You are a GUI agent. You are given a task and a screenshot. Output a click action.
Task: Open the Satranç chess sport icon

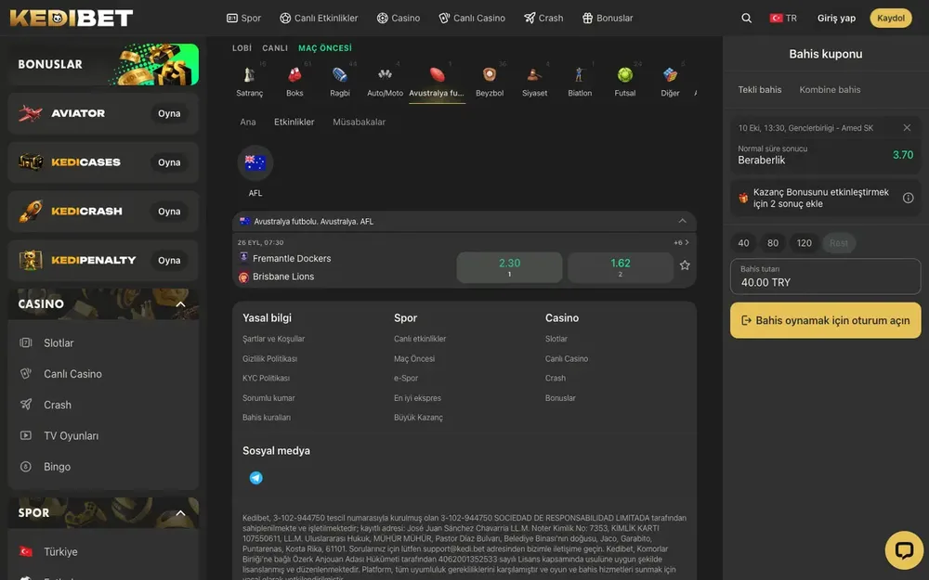[249, 75]
